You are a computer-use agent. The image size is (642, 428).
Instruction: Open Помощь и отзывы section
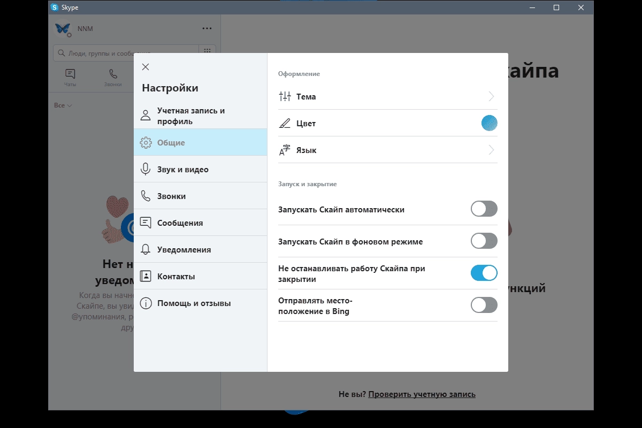(200, 303)
